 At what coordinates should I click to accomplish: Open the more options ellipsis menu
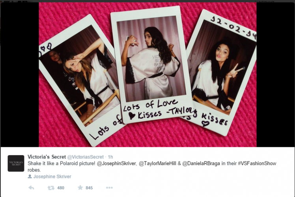[x=109, y=188]
